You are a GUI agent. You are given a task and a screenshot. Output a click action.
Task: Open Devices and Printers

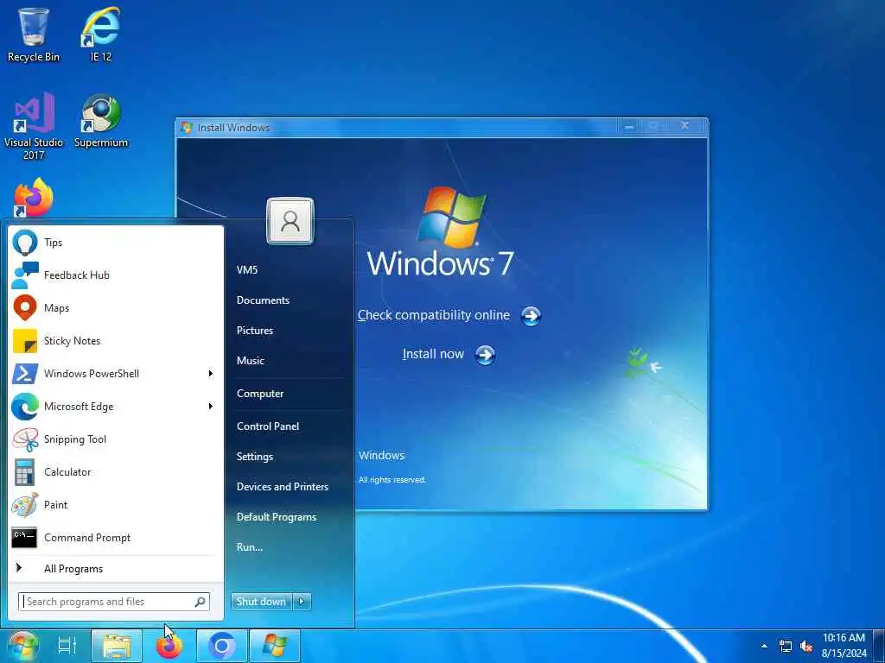click(283, 487)
